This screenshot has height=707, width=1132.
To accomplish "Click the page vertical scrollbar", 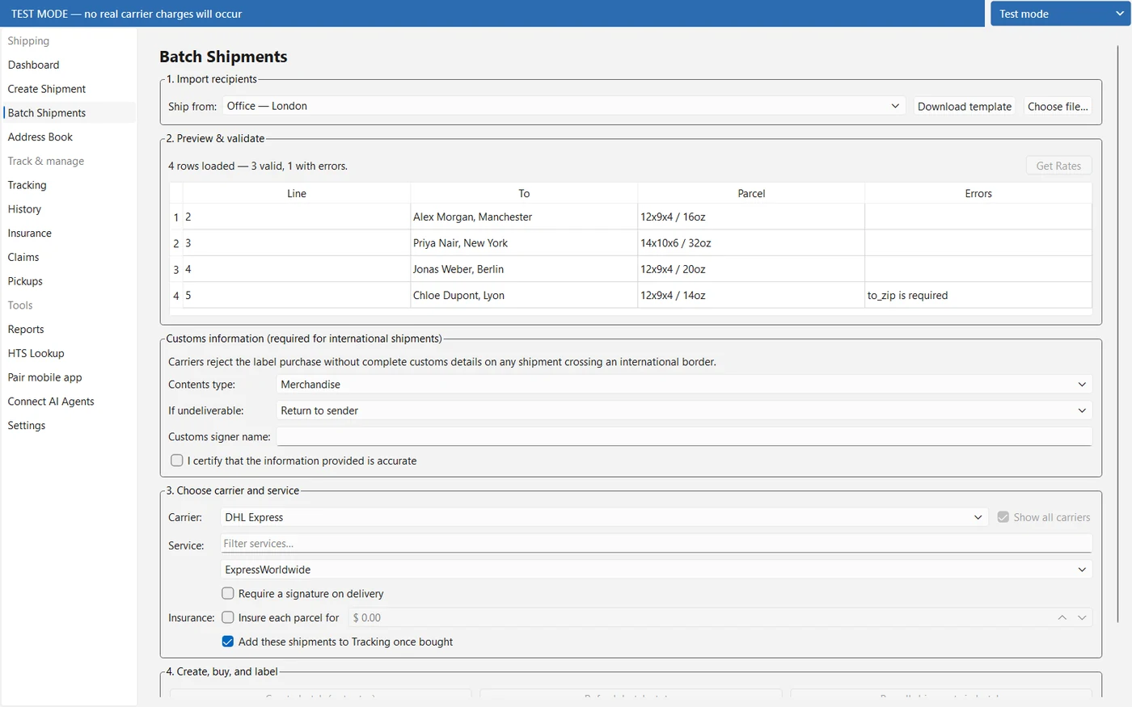I will 1118,333.
